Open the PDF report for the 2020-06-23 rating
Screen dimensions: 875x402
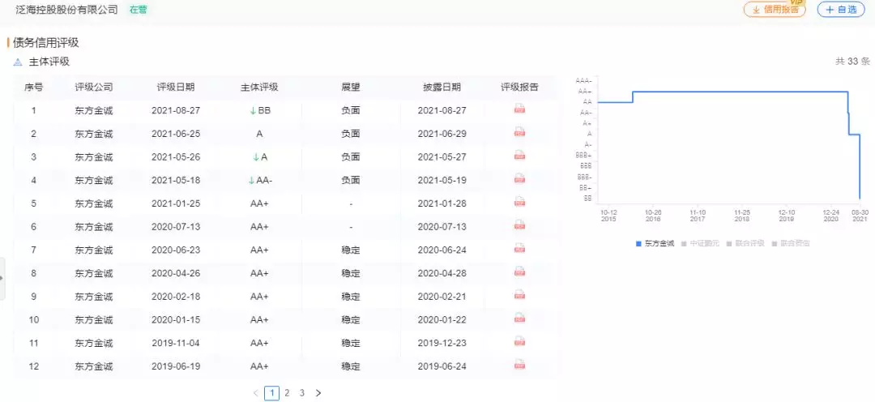[x=519, y=249]
